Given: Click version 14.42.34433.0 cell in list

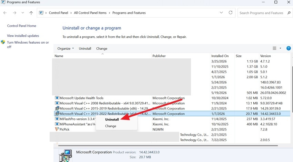Looking at the screenshot, I should (270, 114).
